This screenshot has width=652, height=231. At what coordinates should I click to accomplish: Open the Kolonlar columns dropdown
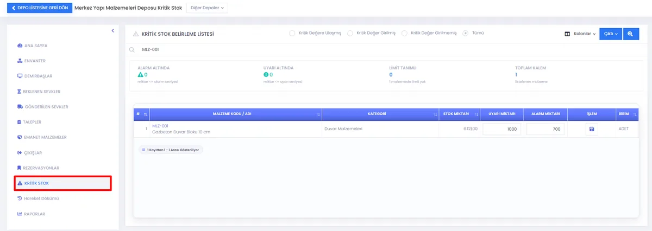[581, 34]
